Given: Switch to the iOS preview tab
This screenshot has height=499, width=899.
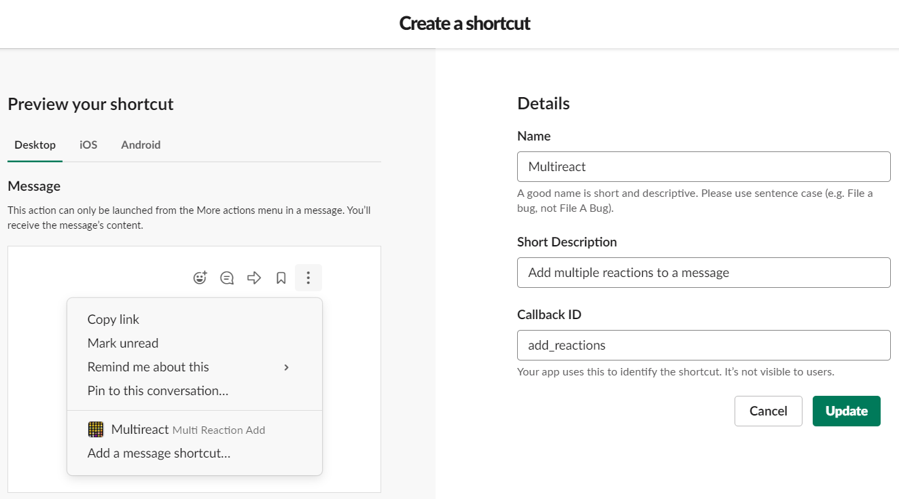Looking at the screenshot, I should pos(88,145).
